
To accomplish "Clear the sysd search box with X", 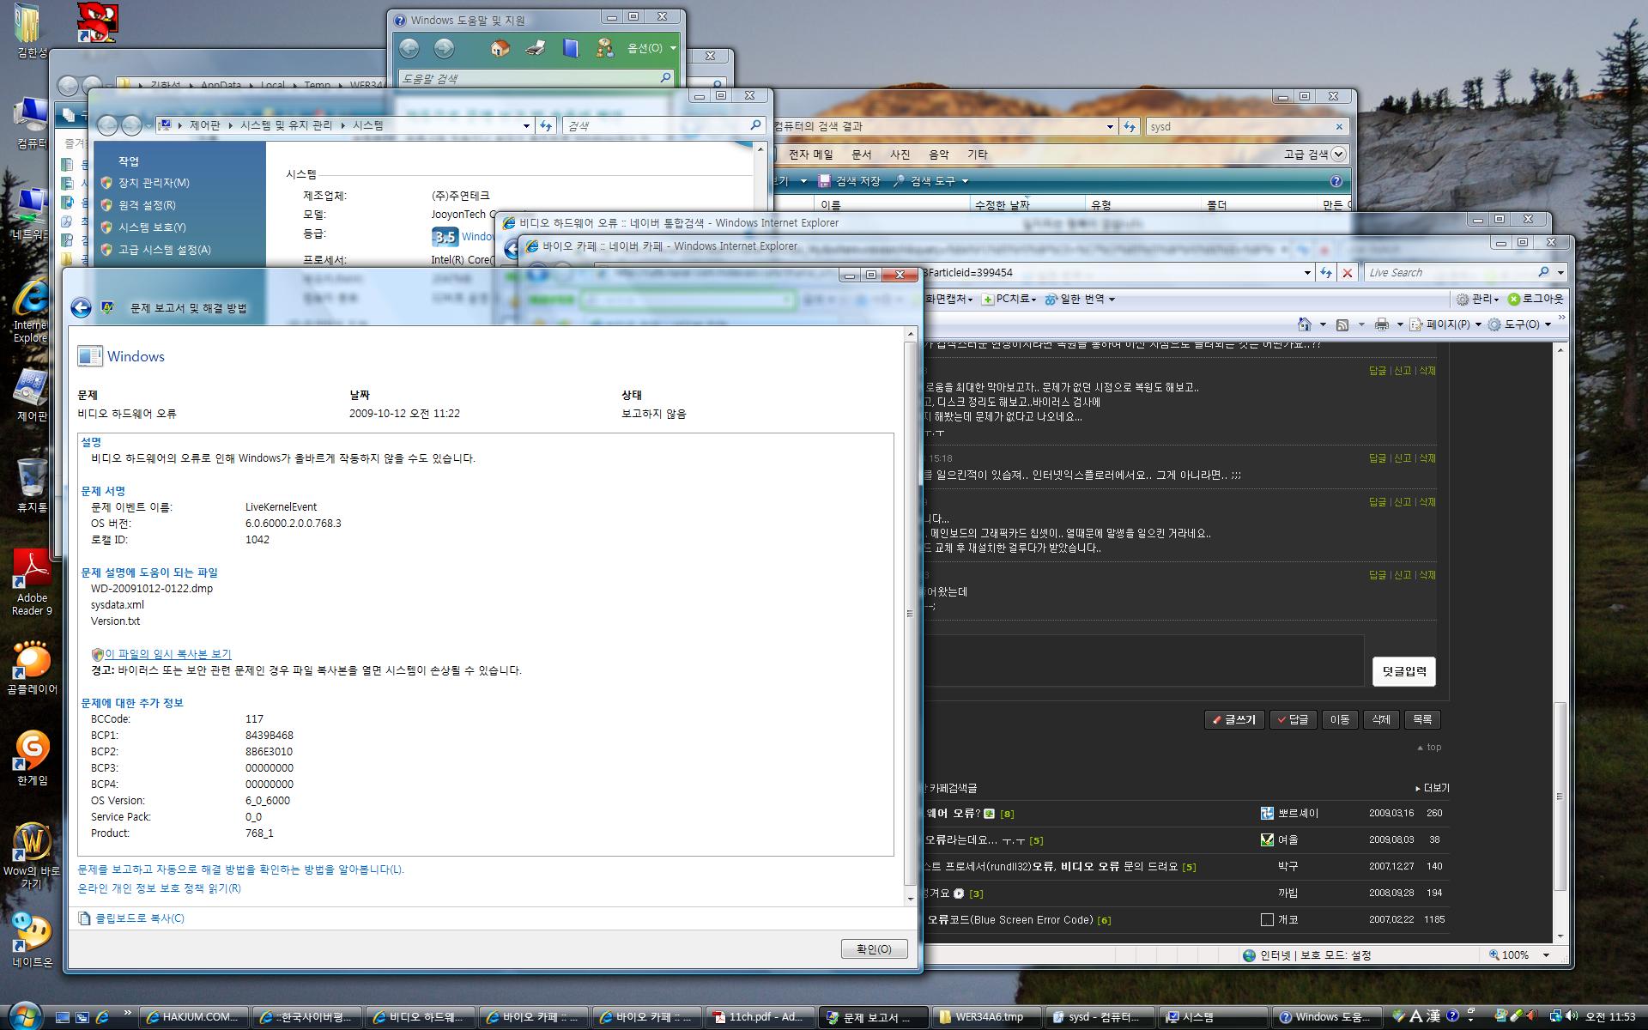I will coord(1339,126).
